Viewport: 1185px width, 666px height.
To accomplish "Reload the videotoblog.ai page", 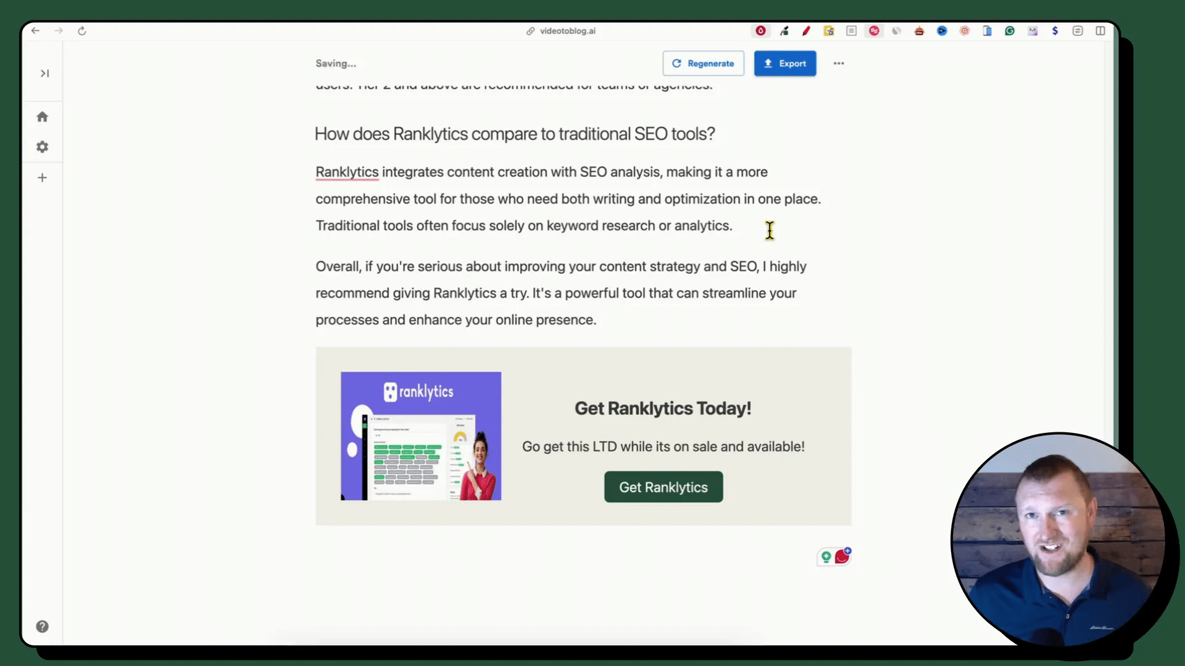I will click(x=81, y=31).
